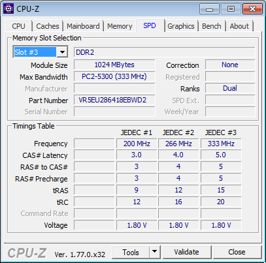Click the Memory Slot Selection group title
The image size is (266, 263).
(47, 38)
